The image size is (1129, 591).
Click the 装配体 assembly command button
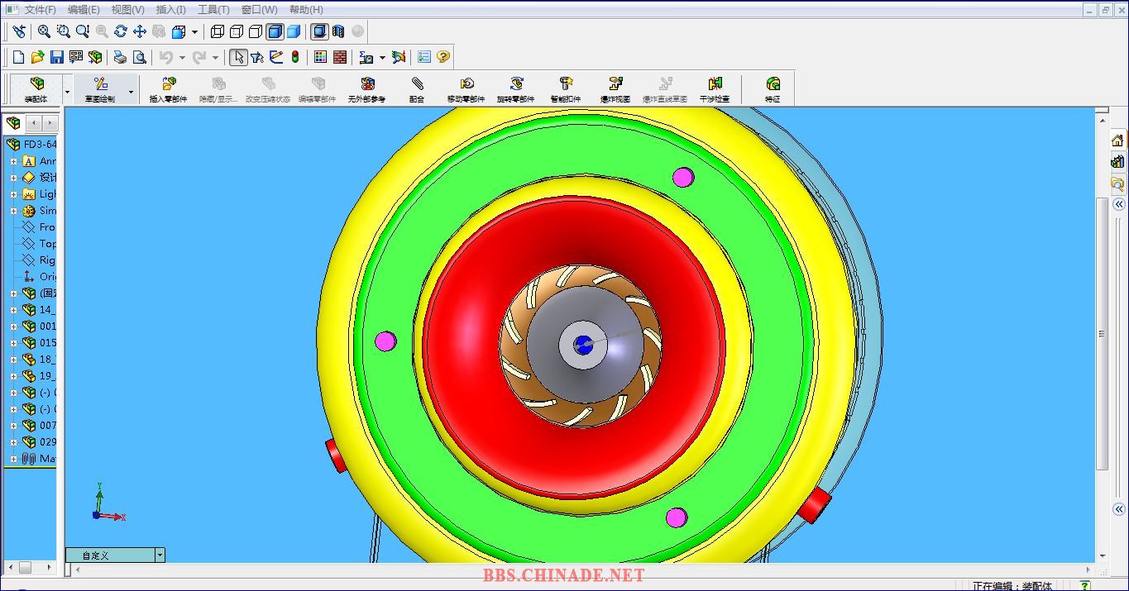click(36, 89)
